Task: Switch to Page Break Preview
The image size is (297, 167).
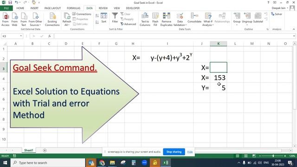Action: coord(254,156)
